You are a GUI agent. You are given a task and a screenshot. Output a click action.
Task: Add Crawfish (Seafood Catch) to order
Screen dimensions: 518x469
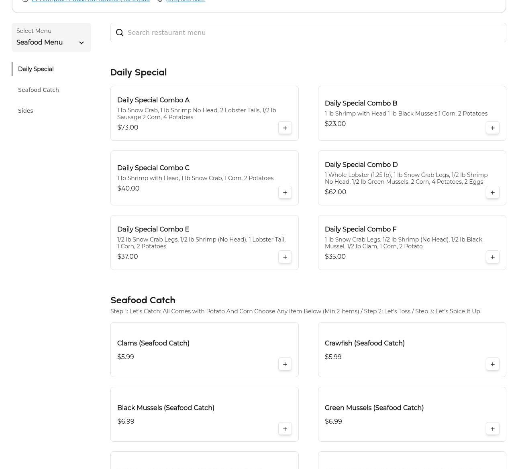pyautogui.click(x=492, y=364)
